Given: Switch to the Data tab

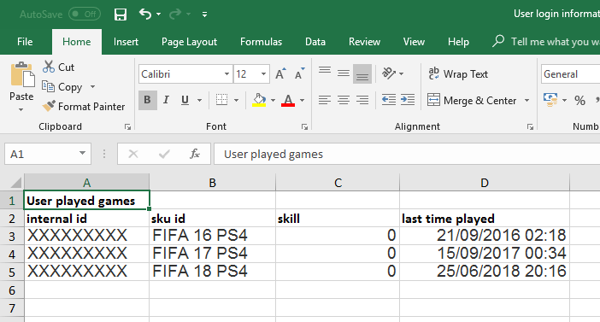Looking at the screenshot, I should [x=315, y=42].
